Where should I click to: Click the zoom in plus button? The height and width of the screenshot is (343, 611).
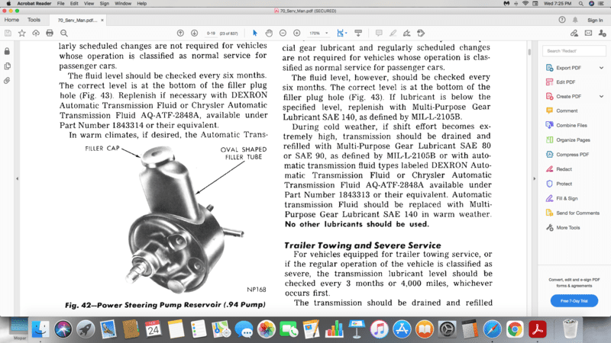296,33
